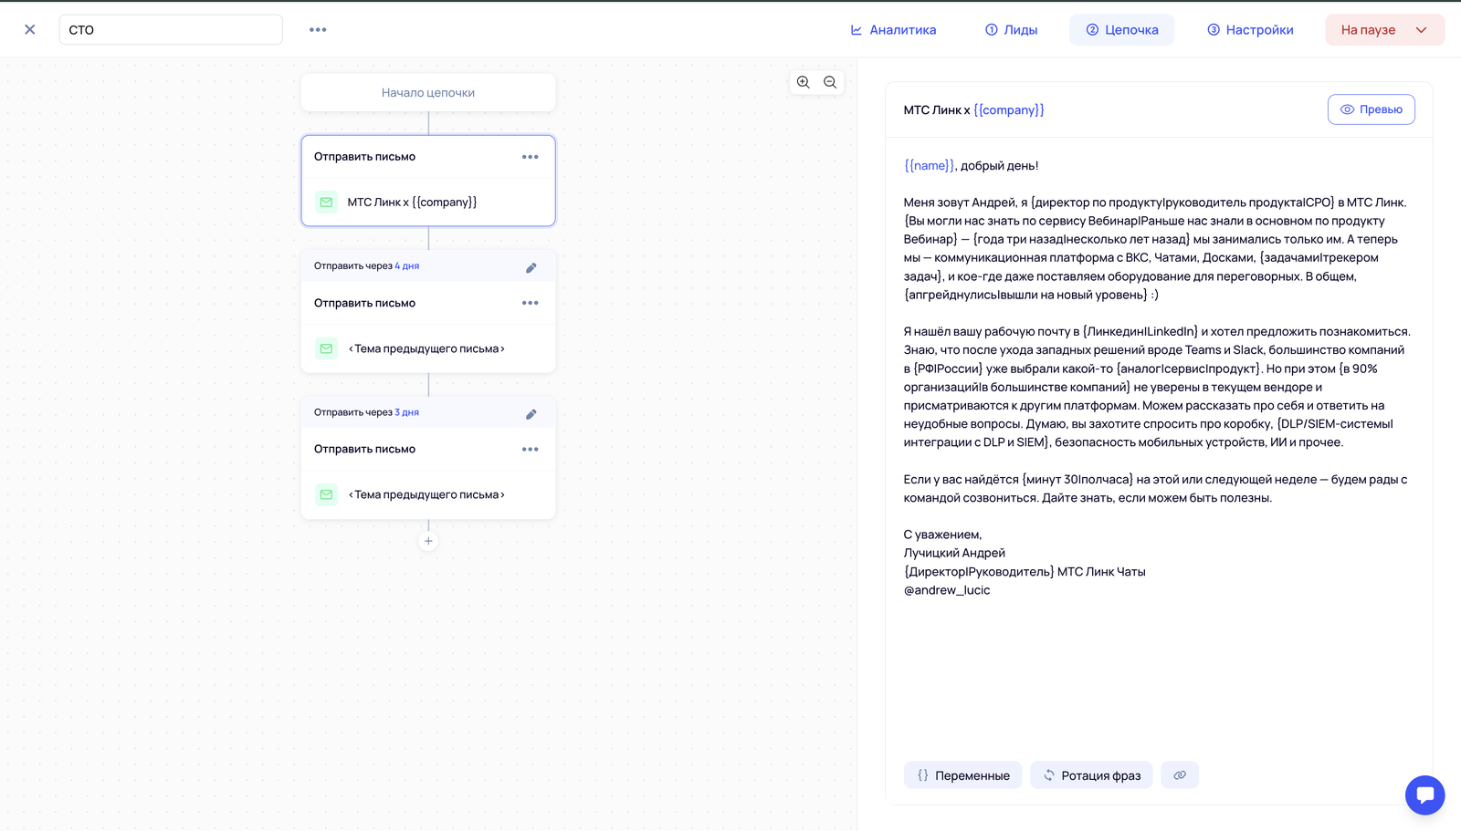This screenshot has height=831, width=1461.
Task: Open the support chat bubble
Action: point(1424,795)
